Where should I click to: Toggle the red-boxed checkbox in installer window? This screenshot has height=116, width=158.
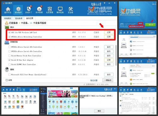tap(130, 26)
